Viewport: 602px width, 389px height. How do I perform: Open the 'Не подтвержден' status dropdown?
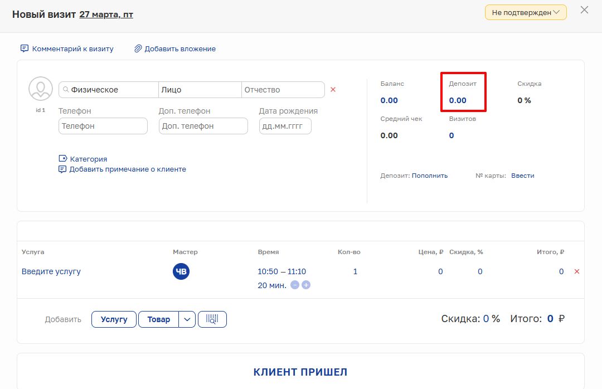click(526, 12)
